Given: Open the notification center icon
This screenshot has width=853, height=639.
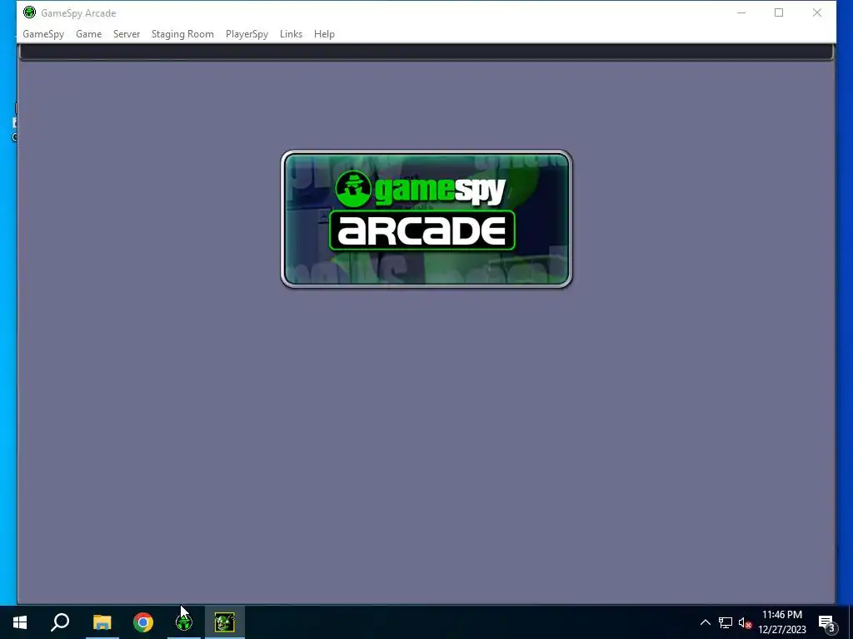Looking at the screenshot, I should click(827, 622).
